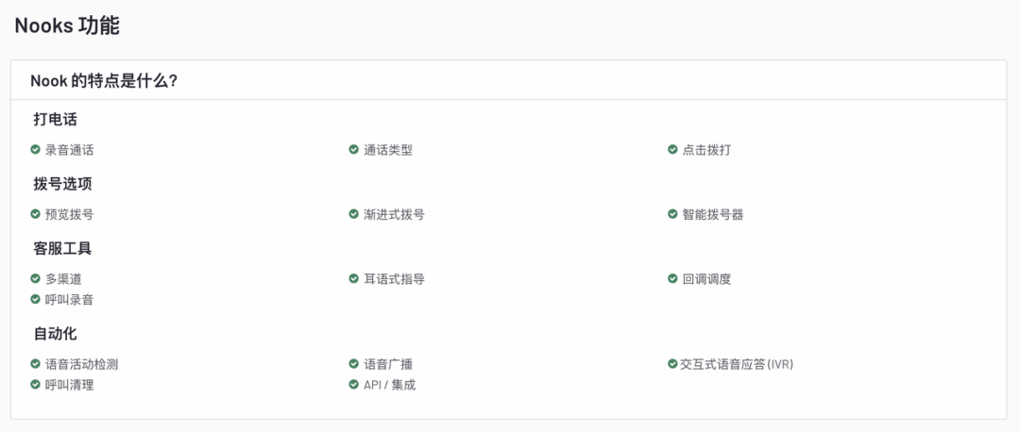Click the Nook 的特点是什么? panel header
1020x432 pixels.
click(x=509, y=80)
